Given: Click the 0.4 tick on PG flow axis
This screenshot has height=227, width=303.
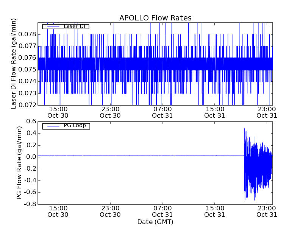Looking at the screenshot, I should coord(31,133).
